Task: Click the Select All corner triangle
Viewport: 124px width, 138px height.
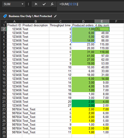Action: click(x=5, y=21)
